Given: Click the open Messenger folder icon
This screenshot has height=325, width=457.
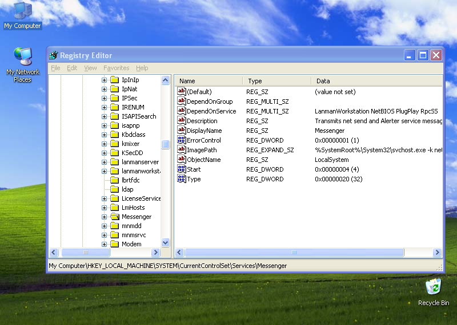Looking at the screenshot, I should [x=115, y=217].
